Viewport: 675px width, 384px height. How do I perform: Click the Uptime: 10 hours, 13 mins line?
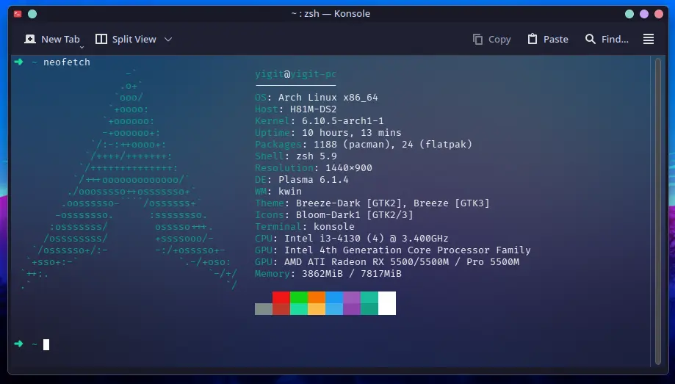(328, 133)
